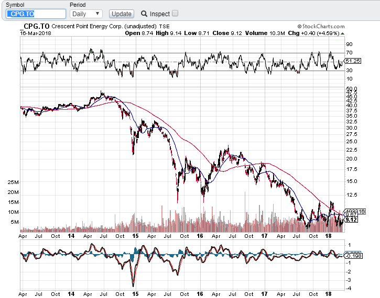Click the last price label 9.12
The image size is (380, 298).
tap(351, 220)
